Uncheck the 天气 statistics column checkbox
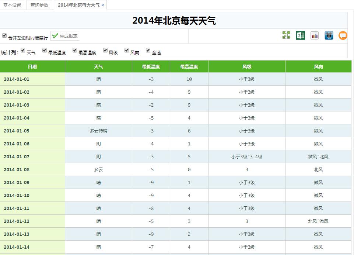The image size is (354, 255). [x=23, y=50]
